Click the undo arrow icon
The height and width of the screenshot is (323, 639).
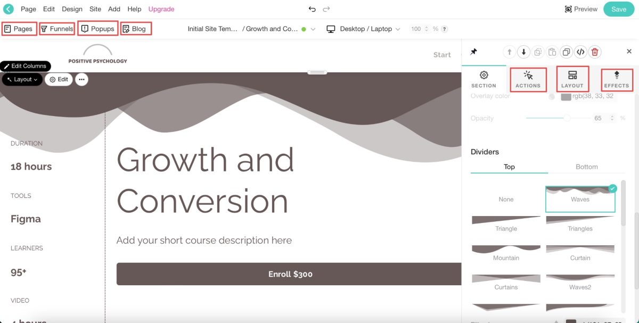[x=312, y=9]
